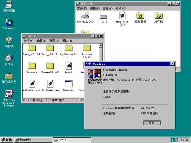Open 文件(F) menu in 我的电脑 window
This screenshot has width=191, height=143.
click(82, 8)
